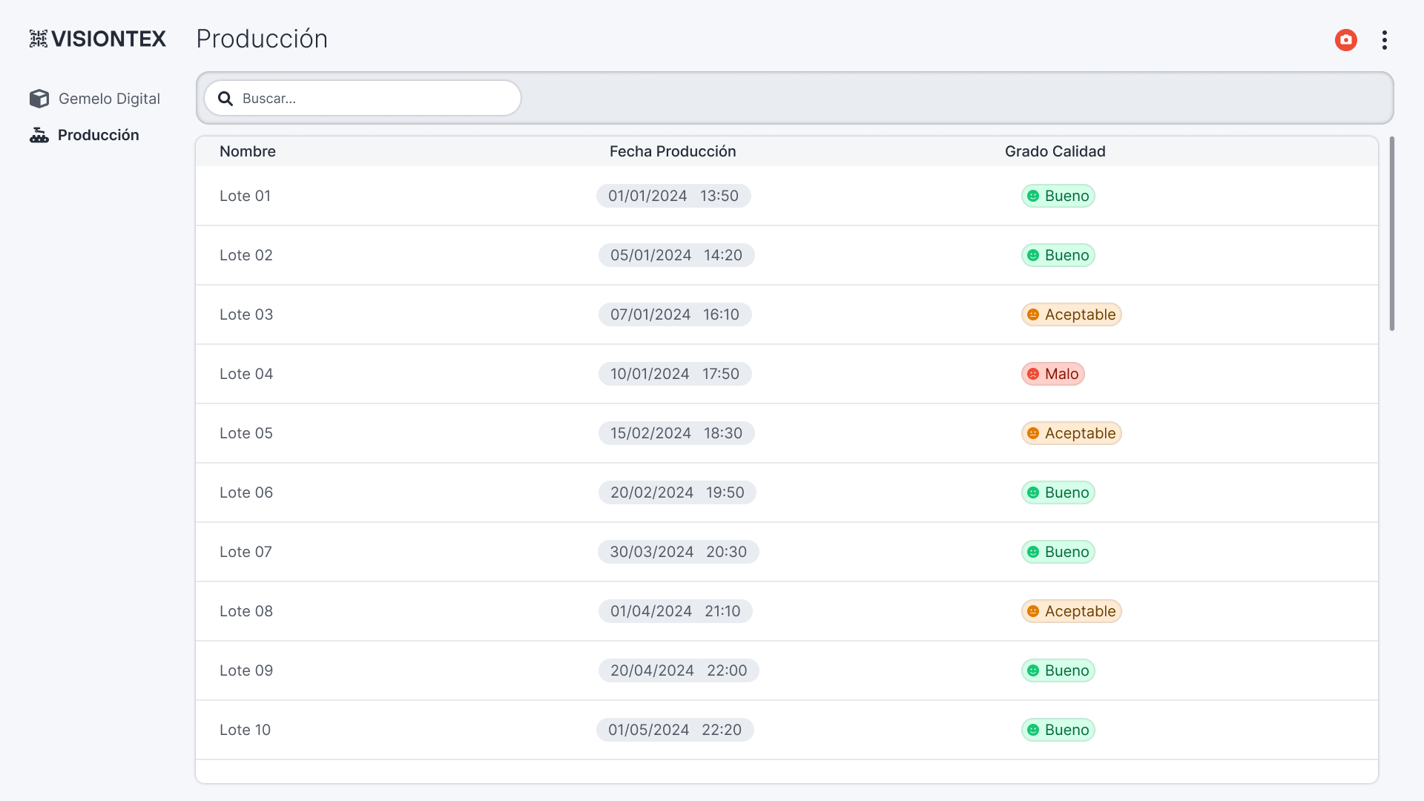Click the date chip 10/01/2024 17:50
Image resolution: width=1424 pixels, height=801 pixels.
[x=675, y=374]
